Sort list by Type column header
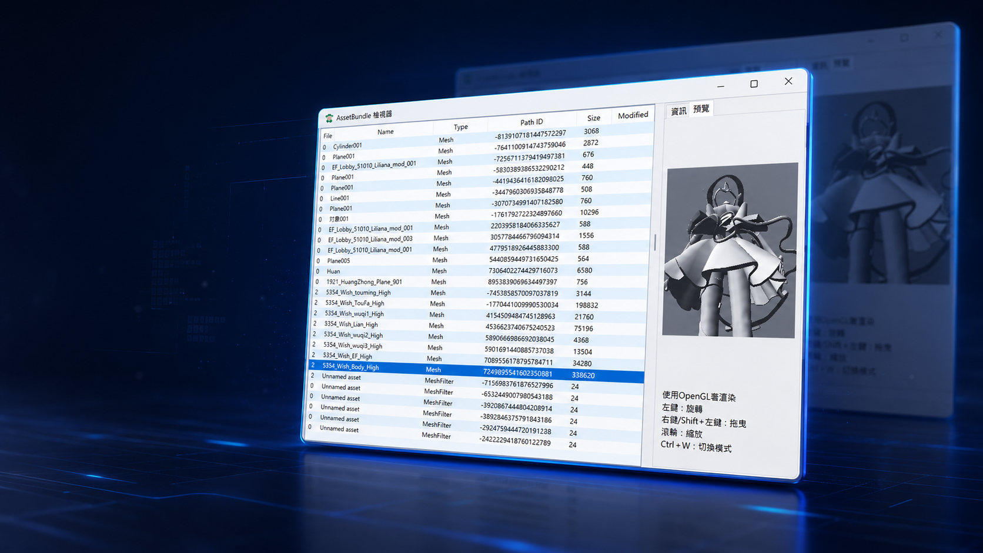The height and width of the screenshot is (553, 983). click(x=460, y=126)
